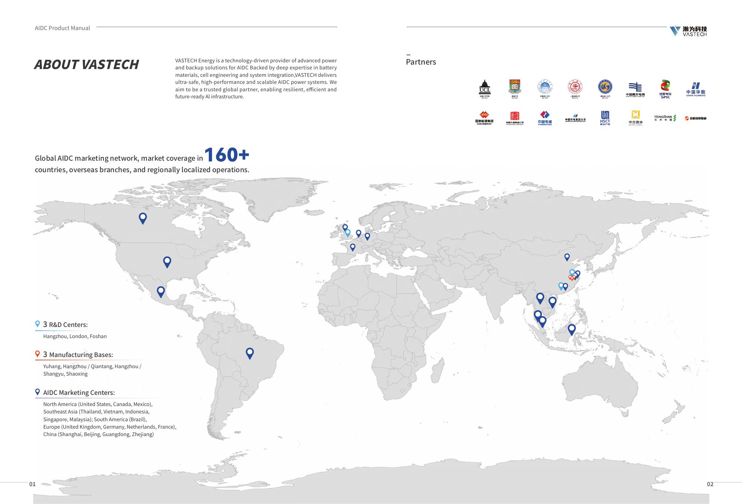Click the HSCT partner logo
The height and width of the screenshot is (504, 742).
[605, 118]
